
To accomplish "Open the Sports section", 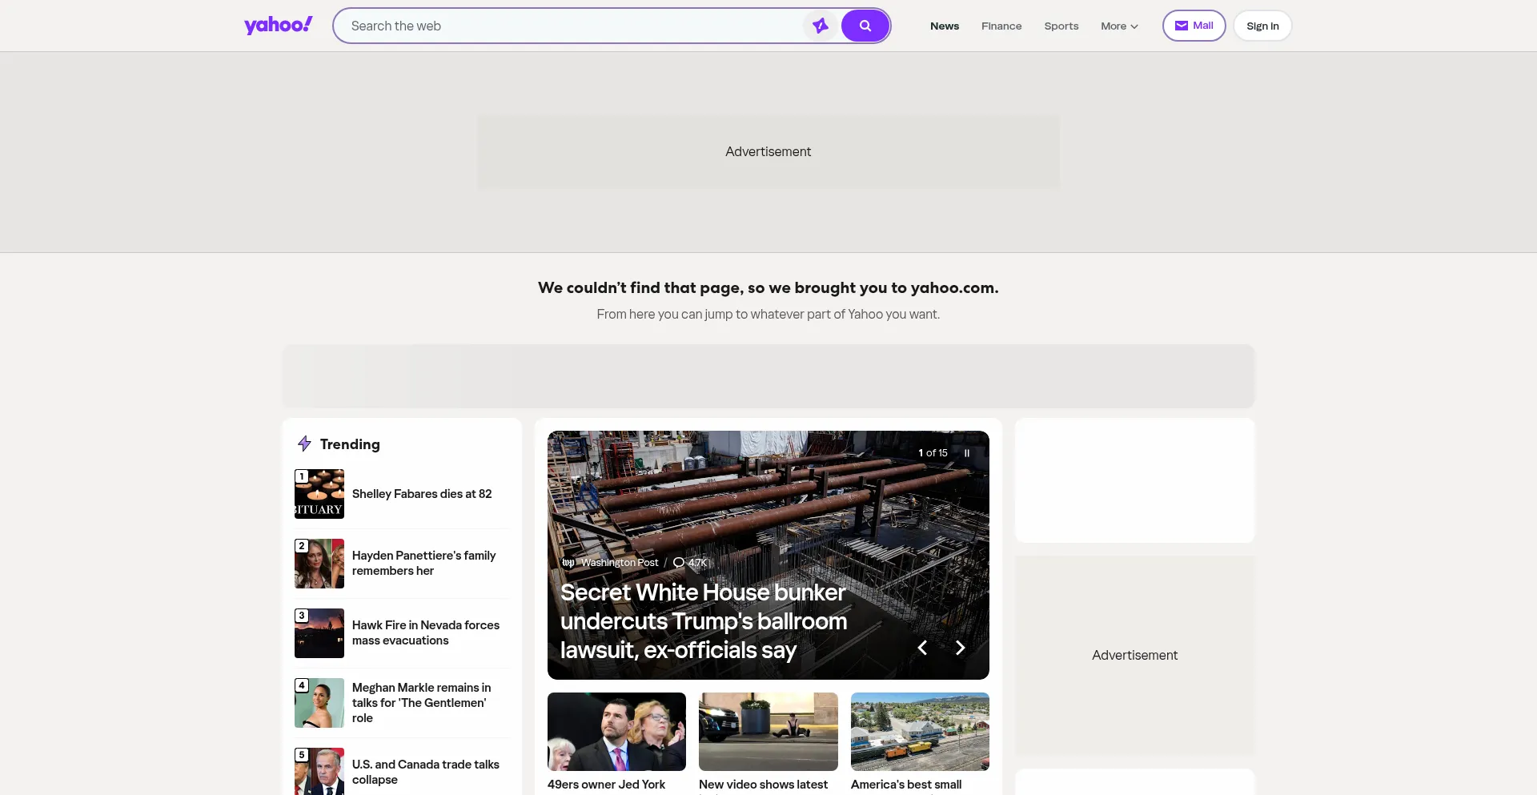I will pyautogui.click(x=1061, y=26).
